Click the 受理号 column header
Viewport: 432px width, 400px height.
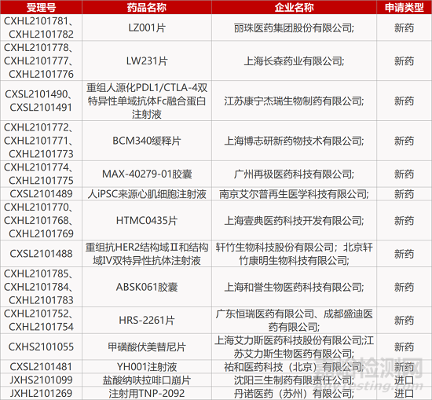click(41, 7)
